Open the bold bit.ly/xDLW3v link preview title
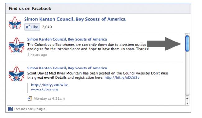Image resolution: width=202 pixels, height=118 pixels. pos(49,85)
